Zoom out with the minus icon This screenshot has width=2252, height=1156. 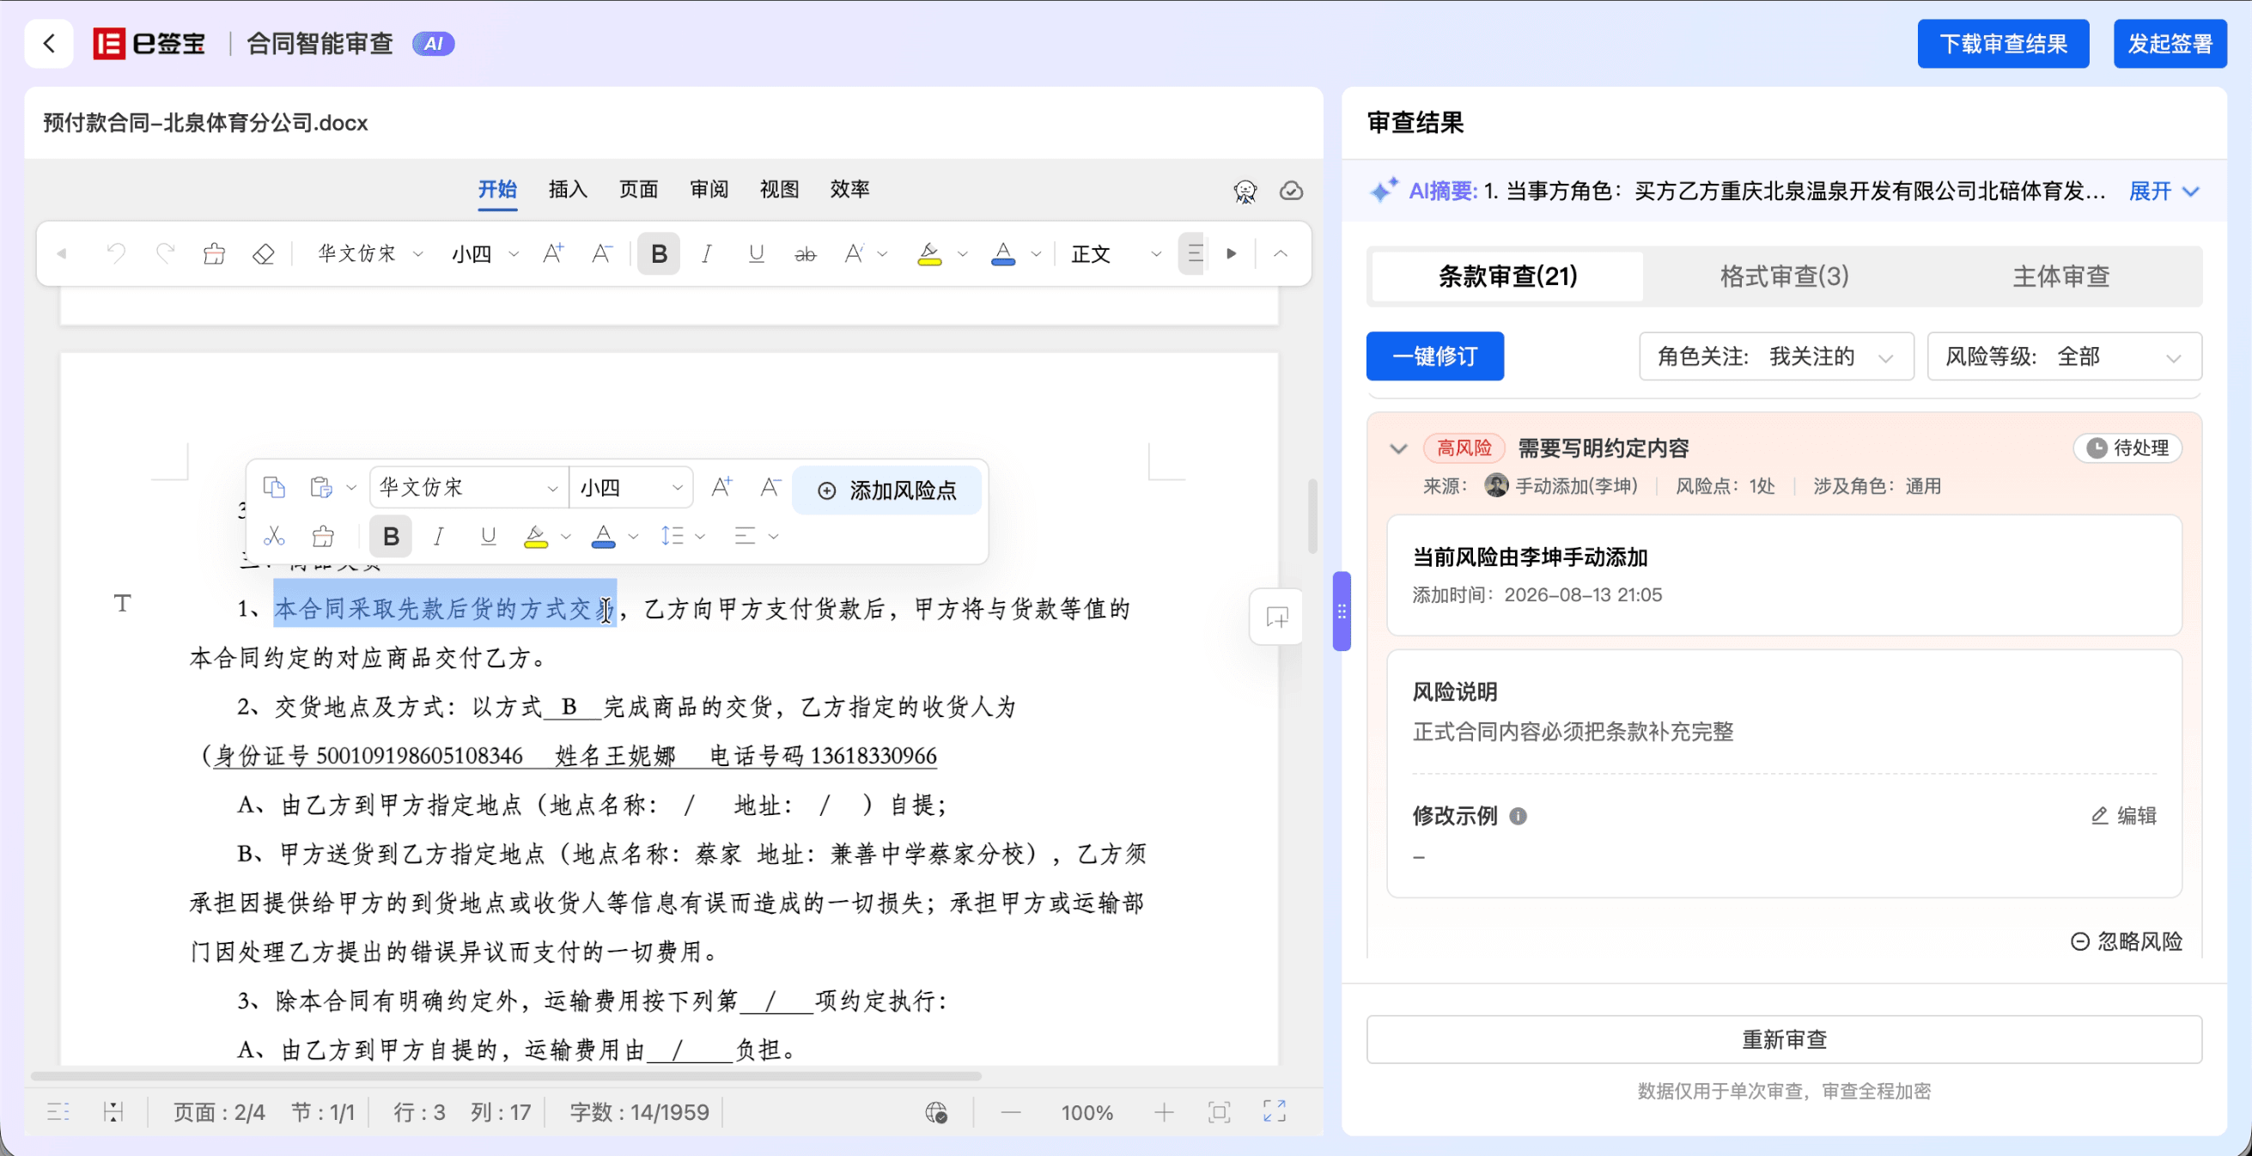(1011, 1112)
